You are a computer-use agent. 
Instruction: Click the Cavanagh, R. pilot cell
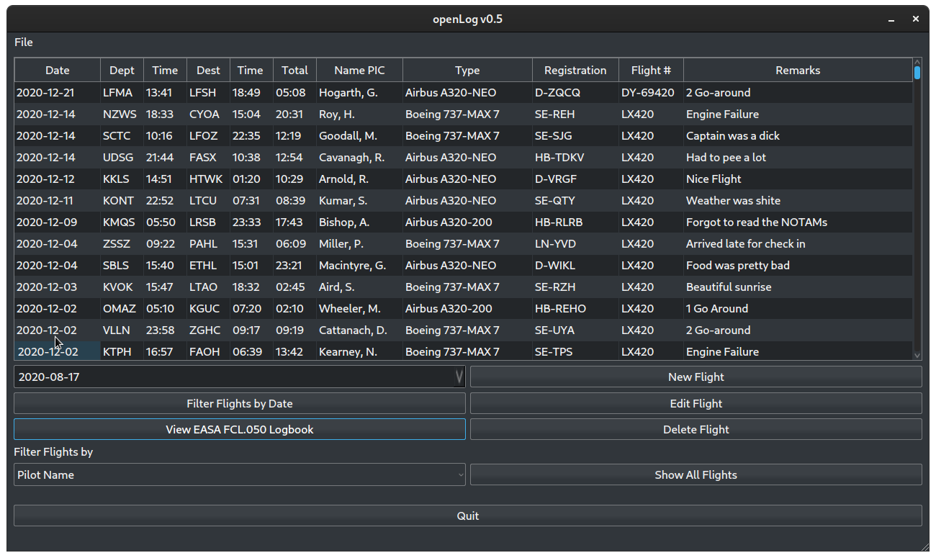pyautogui.click(x=359, y=157)
